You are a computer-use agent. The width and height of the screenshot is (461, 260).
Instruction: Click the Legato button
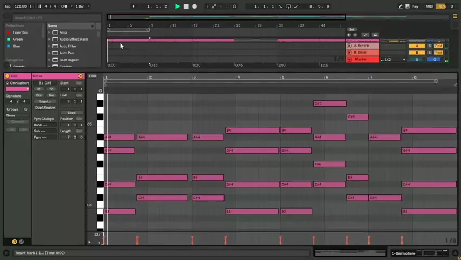45,101
